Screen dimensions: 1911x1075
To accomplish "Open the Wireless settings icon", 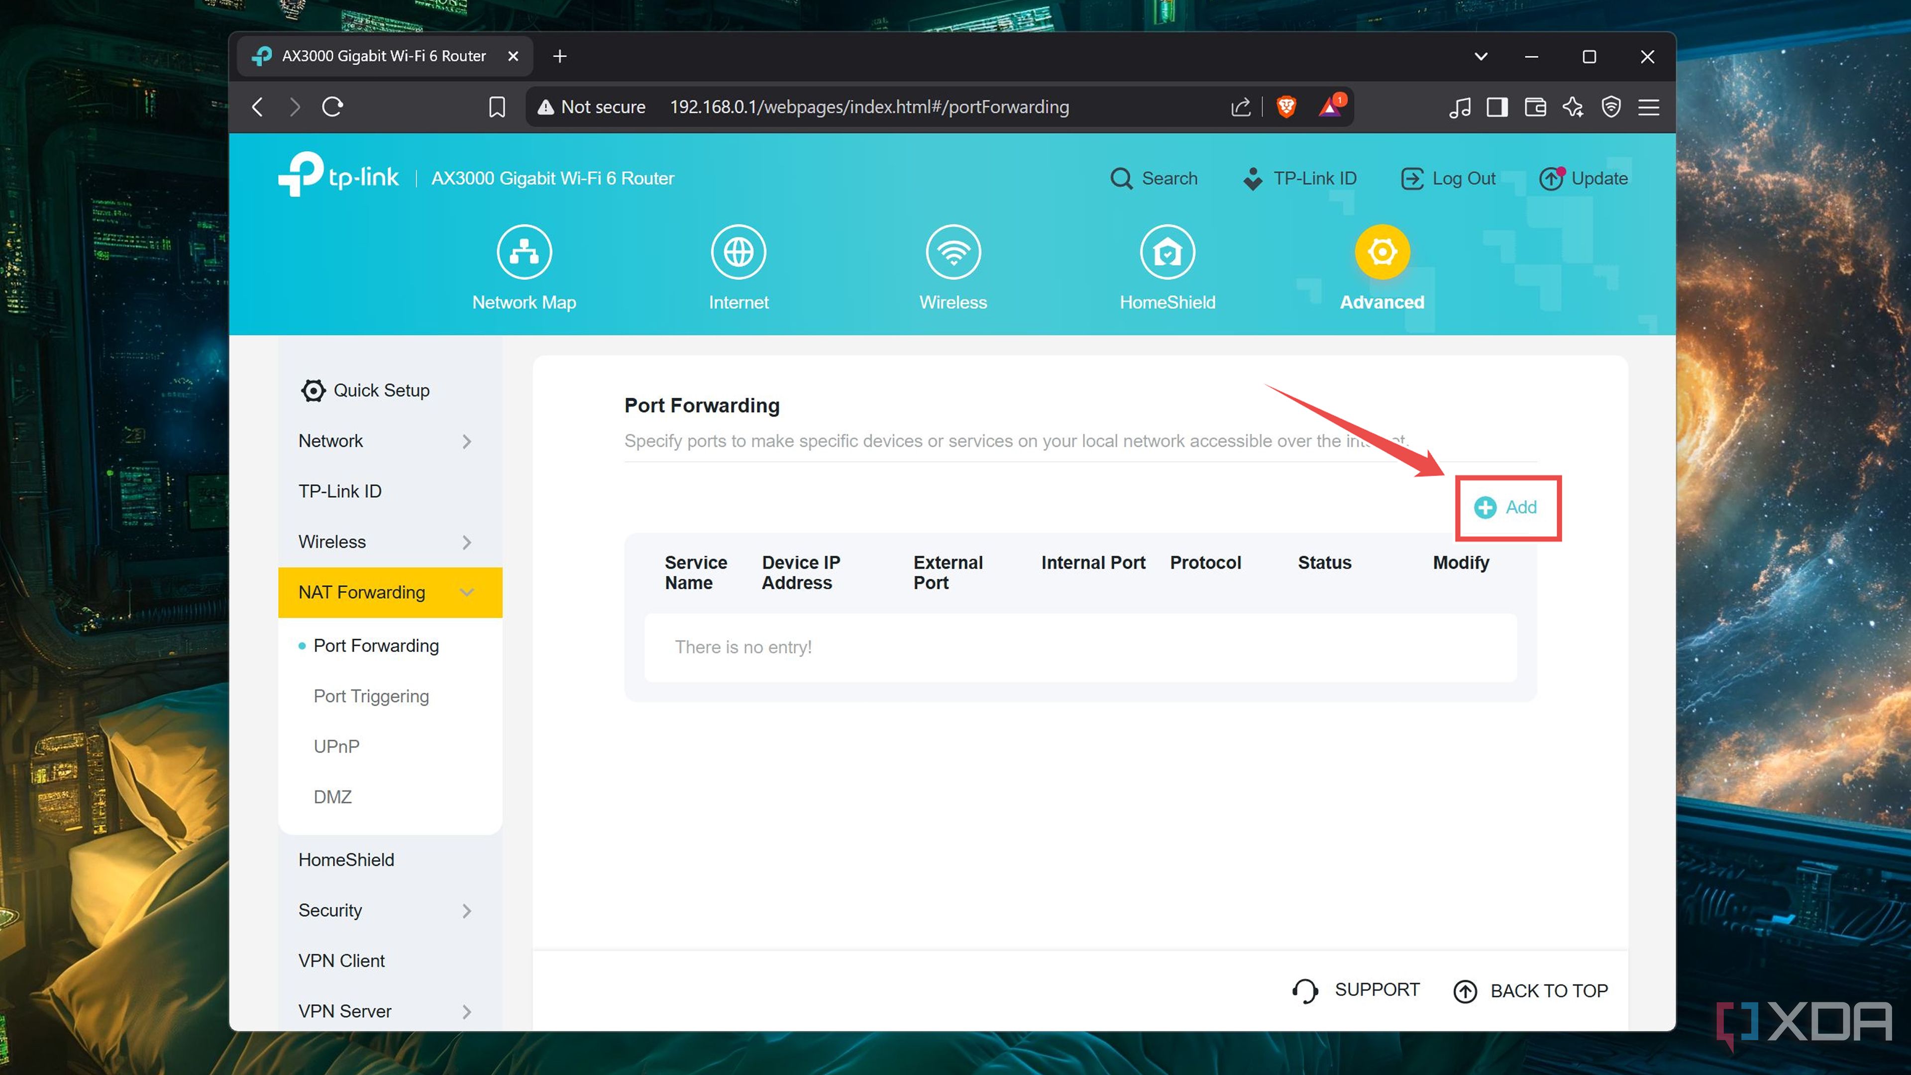I will 953,252.
